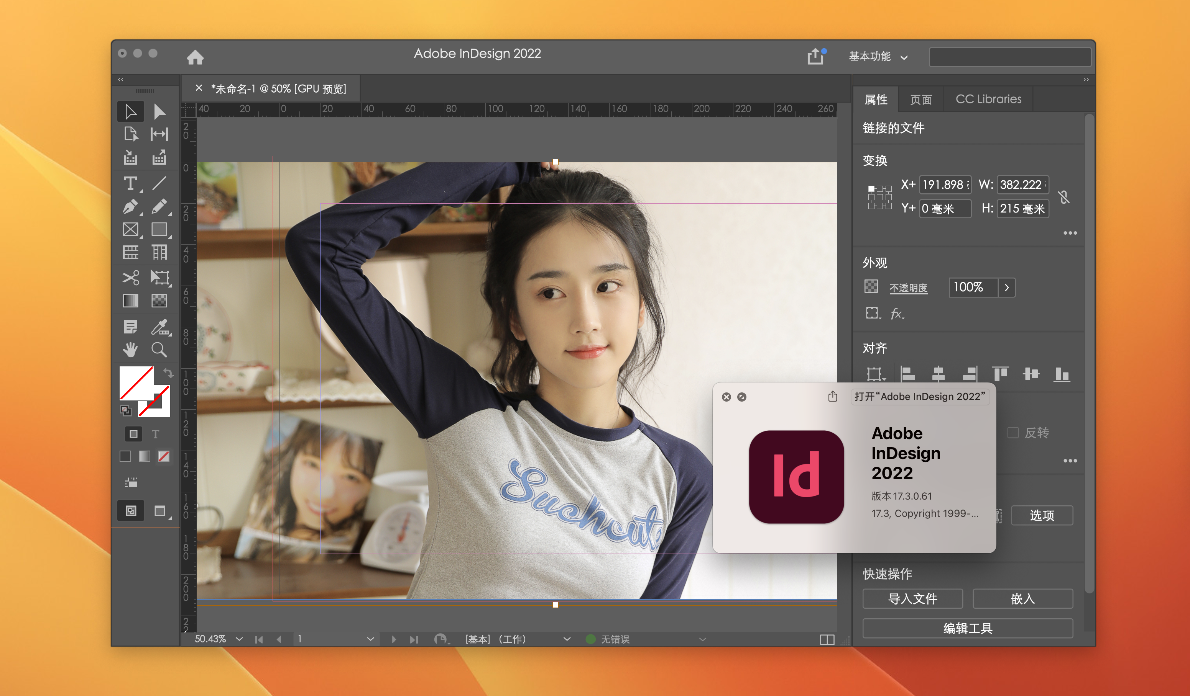Choose the Hand tool
The width and height of the screenshot is (1190, 696).
(x=130, y=350)
